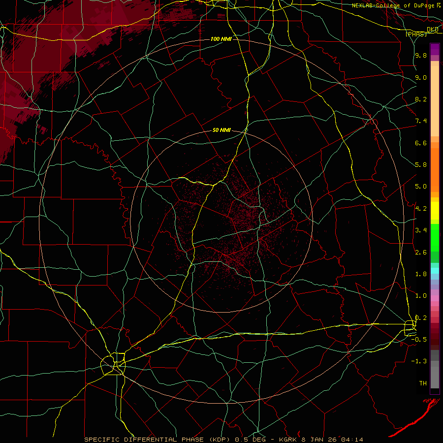
Task: Click the 8.2 scale value
Action: (421, 99)
